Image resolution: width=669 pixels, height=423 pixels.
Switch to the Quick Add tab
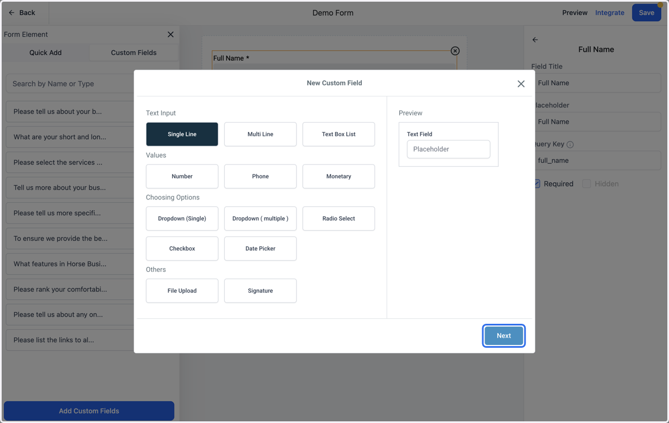(46, 52)
